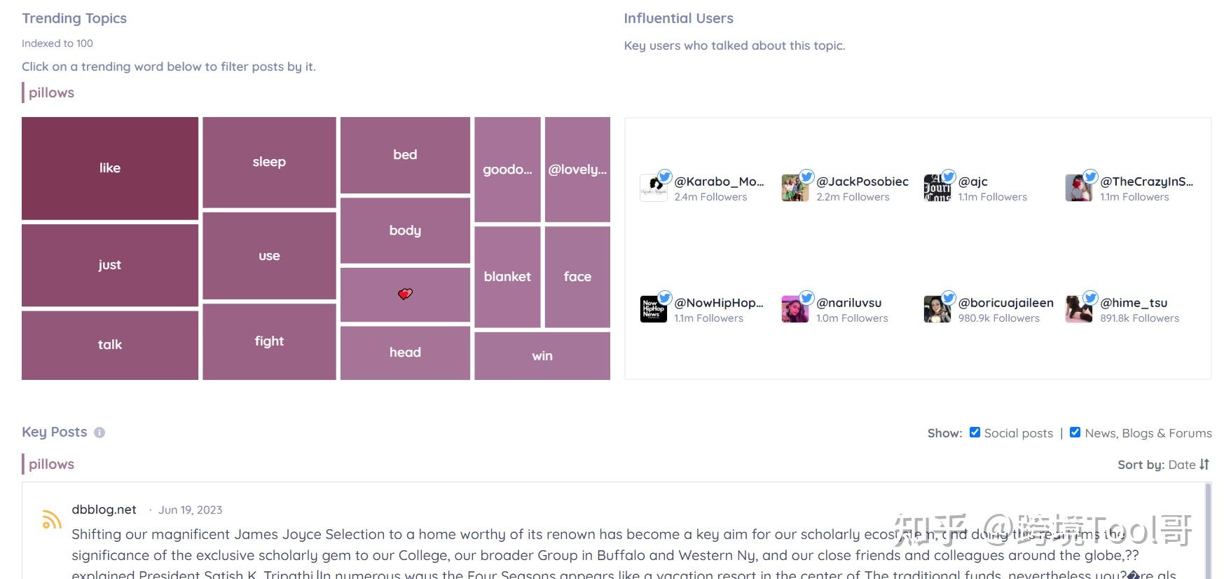Image resolution: width=1224 pixels, height=579 pixels.
Task: Click the sort order arrows icon
Action: coord(1204,464)
